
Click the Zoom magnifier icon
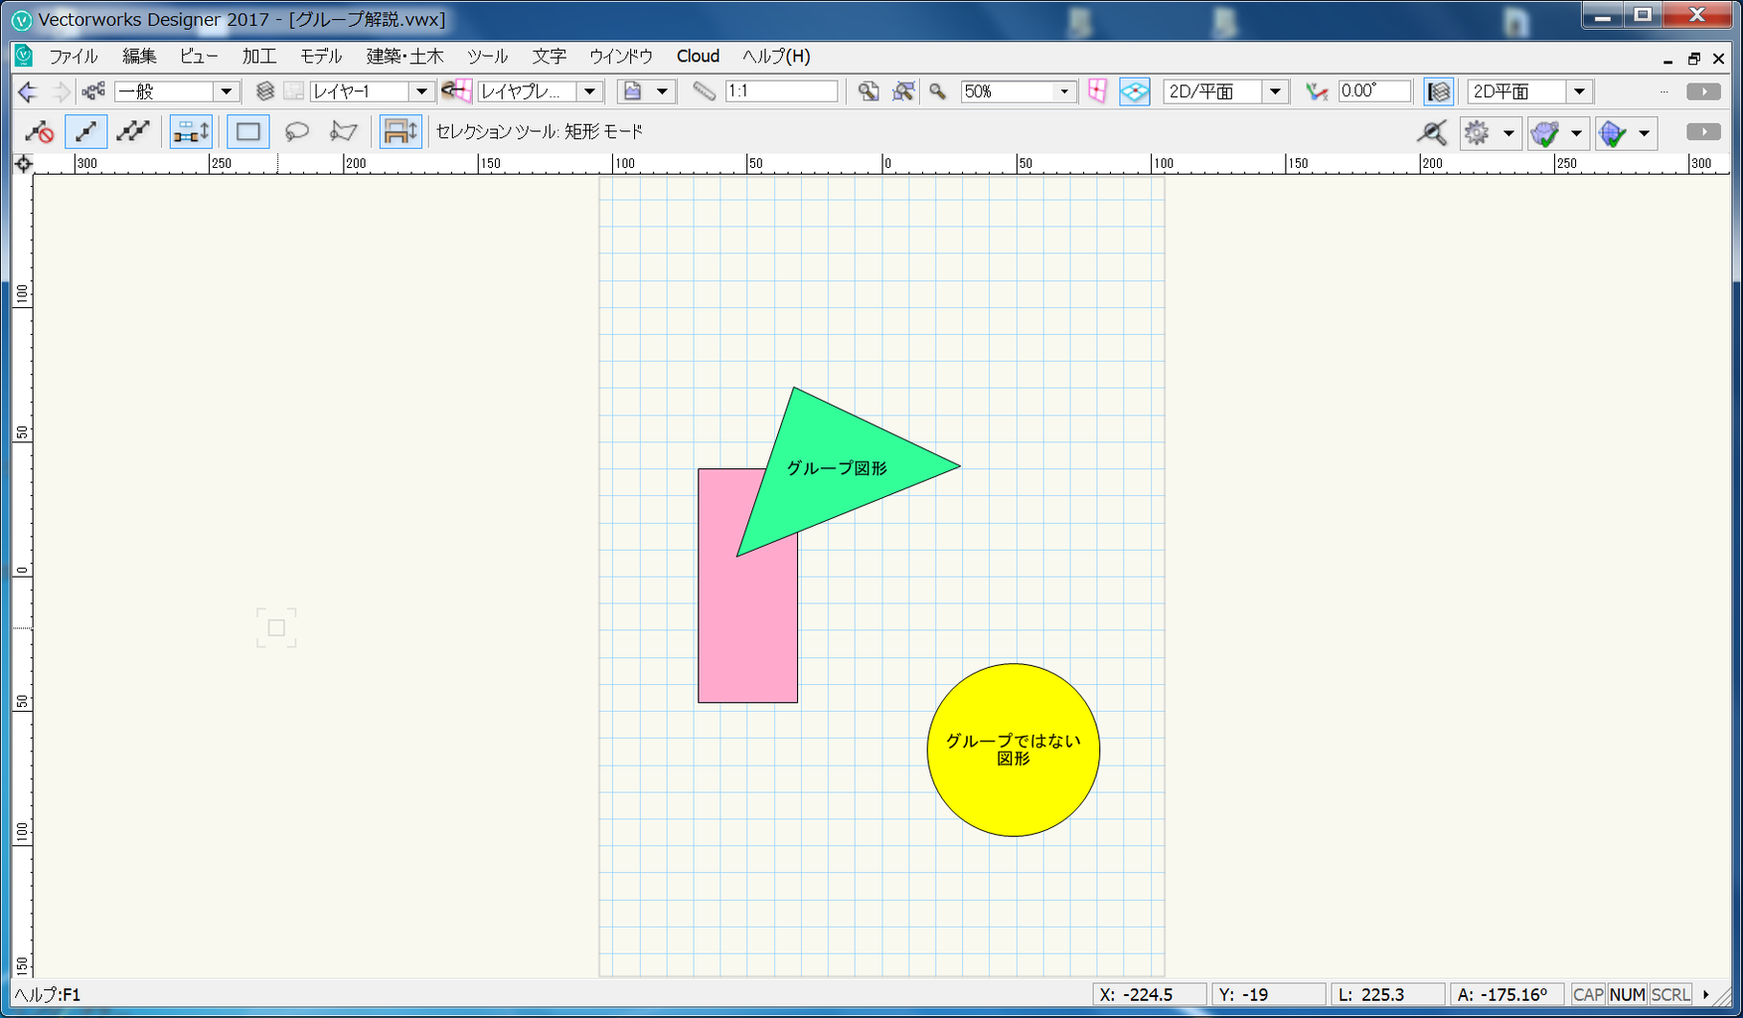(937, 91)
